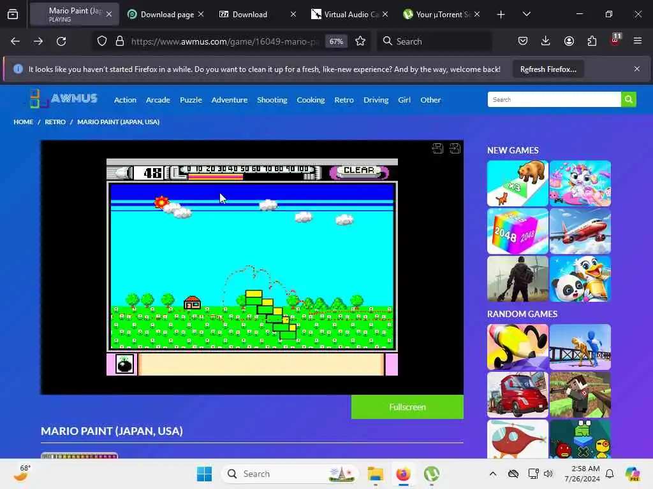Close the Mario Paint tab
This screenshot has width=653, height=489.
109,15
